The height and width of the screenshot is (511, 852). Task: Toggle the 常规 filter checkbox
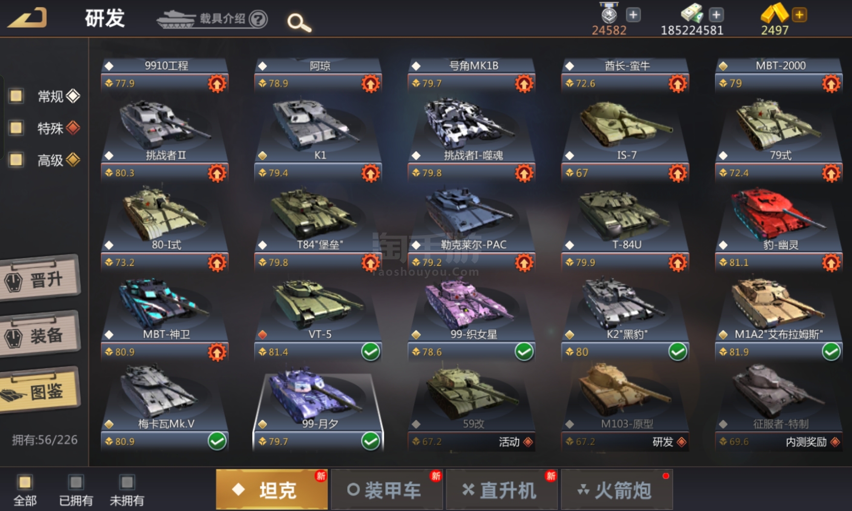tap(16, 96)
